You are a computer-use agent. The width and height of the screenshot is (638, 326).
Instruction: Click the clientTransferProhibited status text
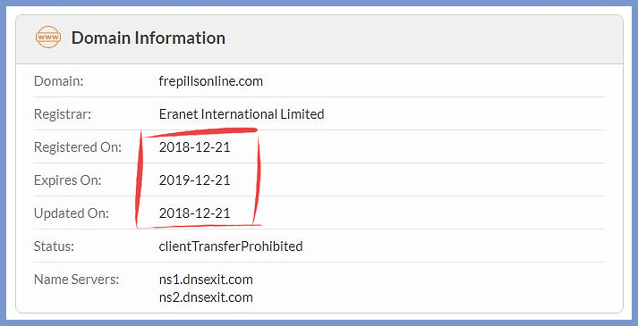click(231, 246)
